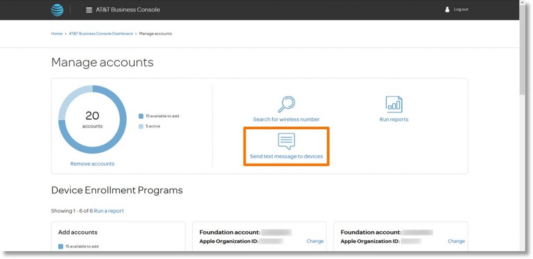The image size is (533, 259).
Task: Click Send text message to devices link
Action: click(x=286, y=156)
